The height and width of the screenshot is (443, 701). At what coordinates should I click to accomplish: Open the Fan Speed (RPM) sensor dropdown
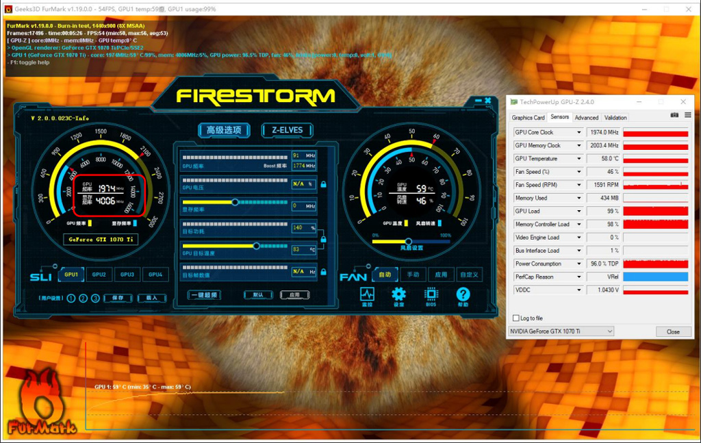579,185
